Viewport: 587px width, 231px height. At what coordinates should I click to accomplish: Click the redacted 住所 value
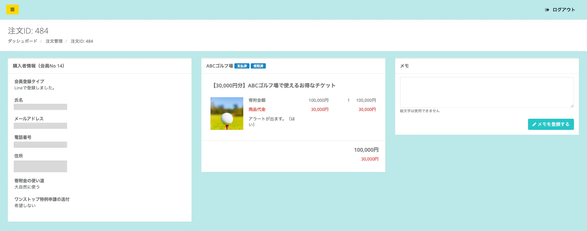[40, 166]
